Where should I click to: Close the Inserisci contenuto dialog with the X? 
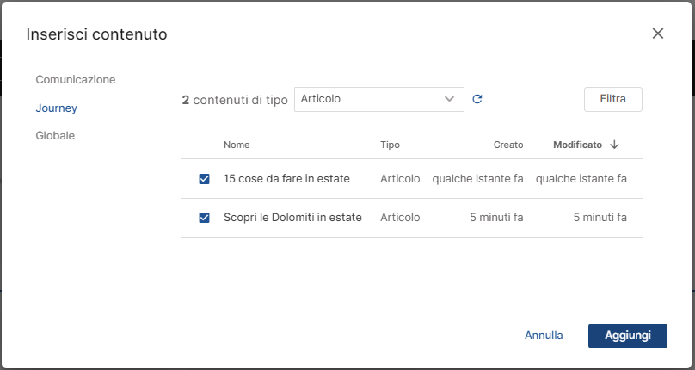pyautogui.click(x=658, y=34)
